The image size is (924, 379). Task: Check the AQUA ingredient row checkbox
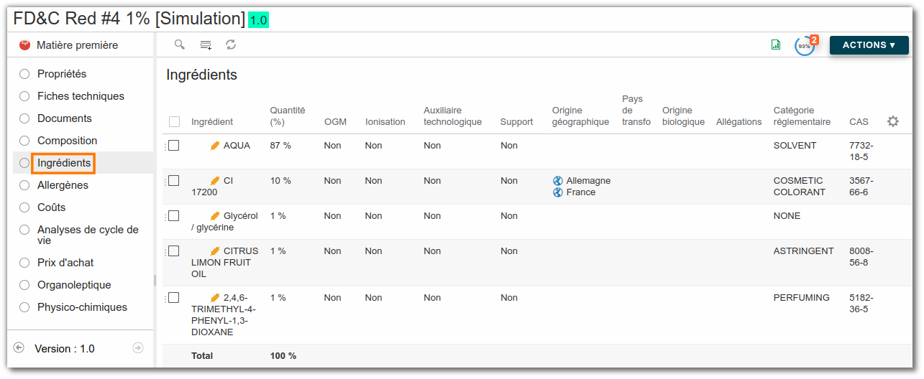(x=173, y=145)
